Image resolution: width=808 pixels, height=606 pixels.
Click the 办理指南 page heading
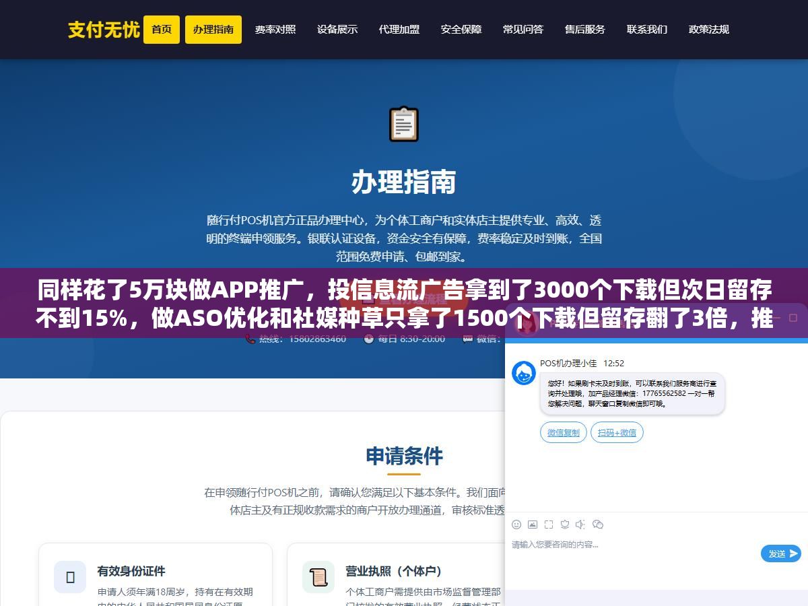coord(404,182)
